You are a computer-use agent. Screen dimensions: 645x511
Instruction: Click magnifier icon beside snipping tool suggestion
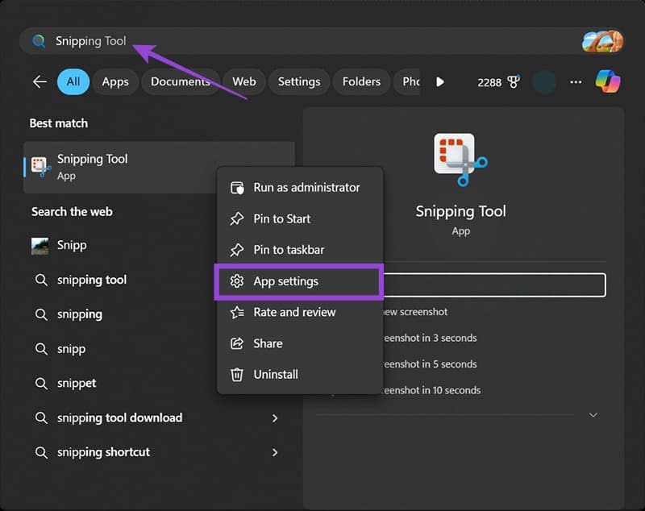(x=41, y=280)
